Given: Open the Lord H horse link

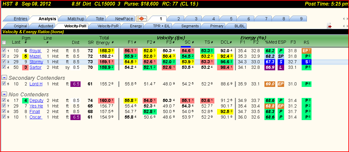Looking at the screenshot, I should tap(36, 84).
